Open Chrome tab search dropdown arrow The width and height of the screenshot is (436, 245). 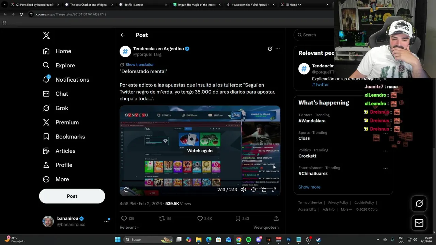pos(4,5)
